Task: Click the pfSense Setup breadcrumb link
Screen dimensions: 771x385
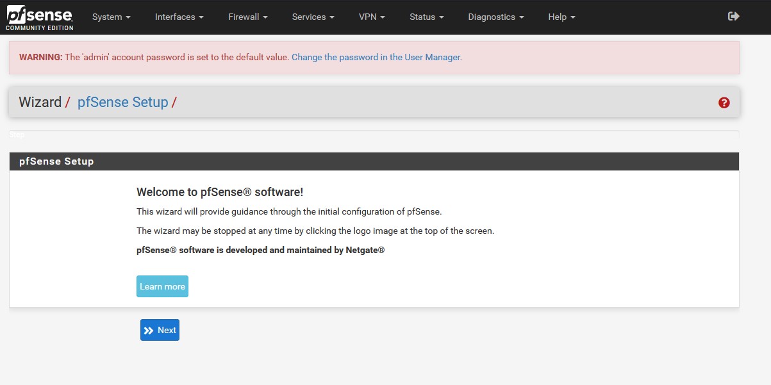Action: (x=123, y=102)
